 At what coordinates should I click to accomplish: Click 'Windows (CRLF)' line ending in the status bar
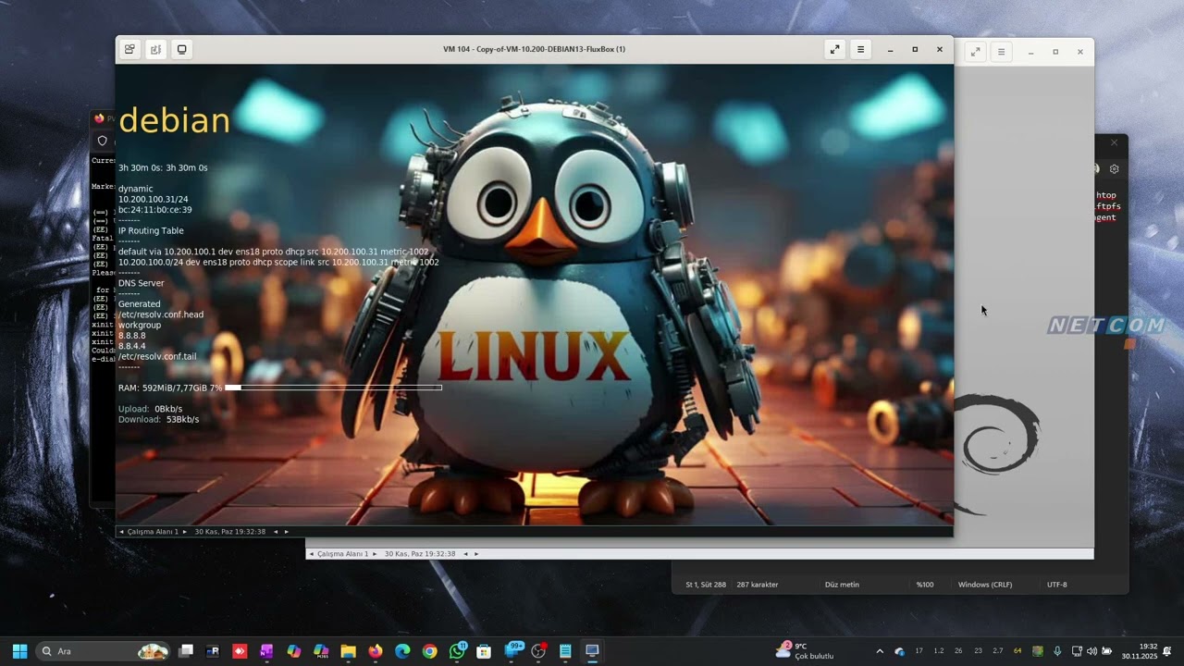click(x=985, y=585)
